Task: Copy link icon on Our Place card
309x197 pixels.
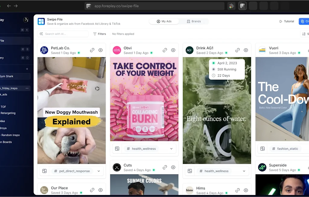Action: [x=92, y=190]
